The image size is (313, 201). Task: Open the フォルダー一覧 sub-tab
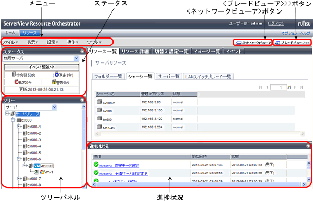108,77
